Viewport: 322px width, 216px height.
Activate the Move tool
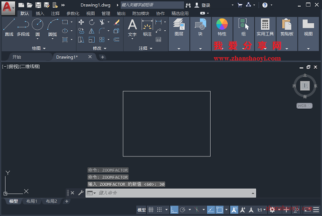tap(81, 22)
